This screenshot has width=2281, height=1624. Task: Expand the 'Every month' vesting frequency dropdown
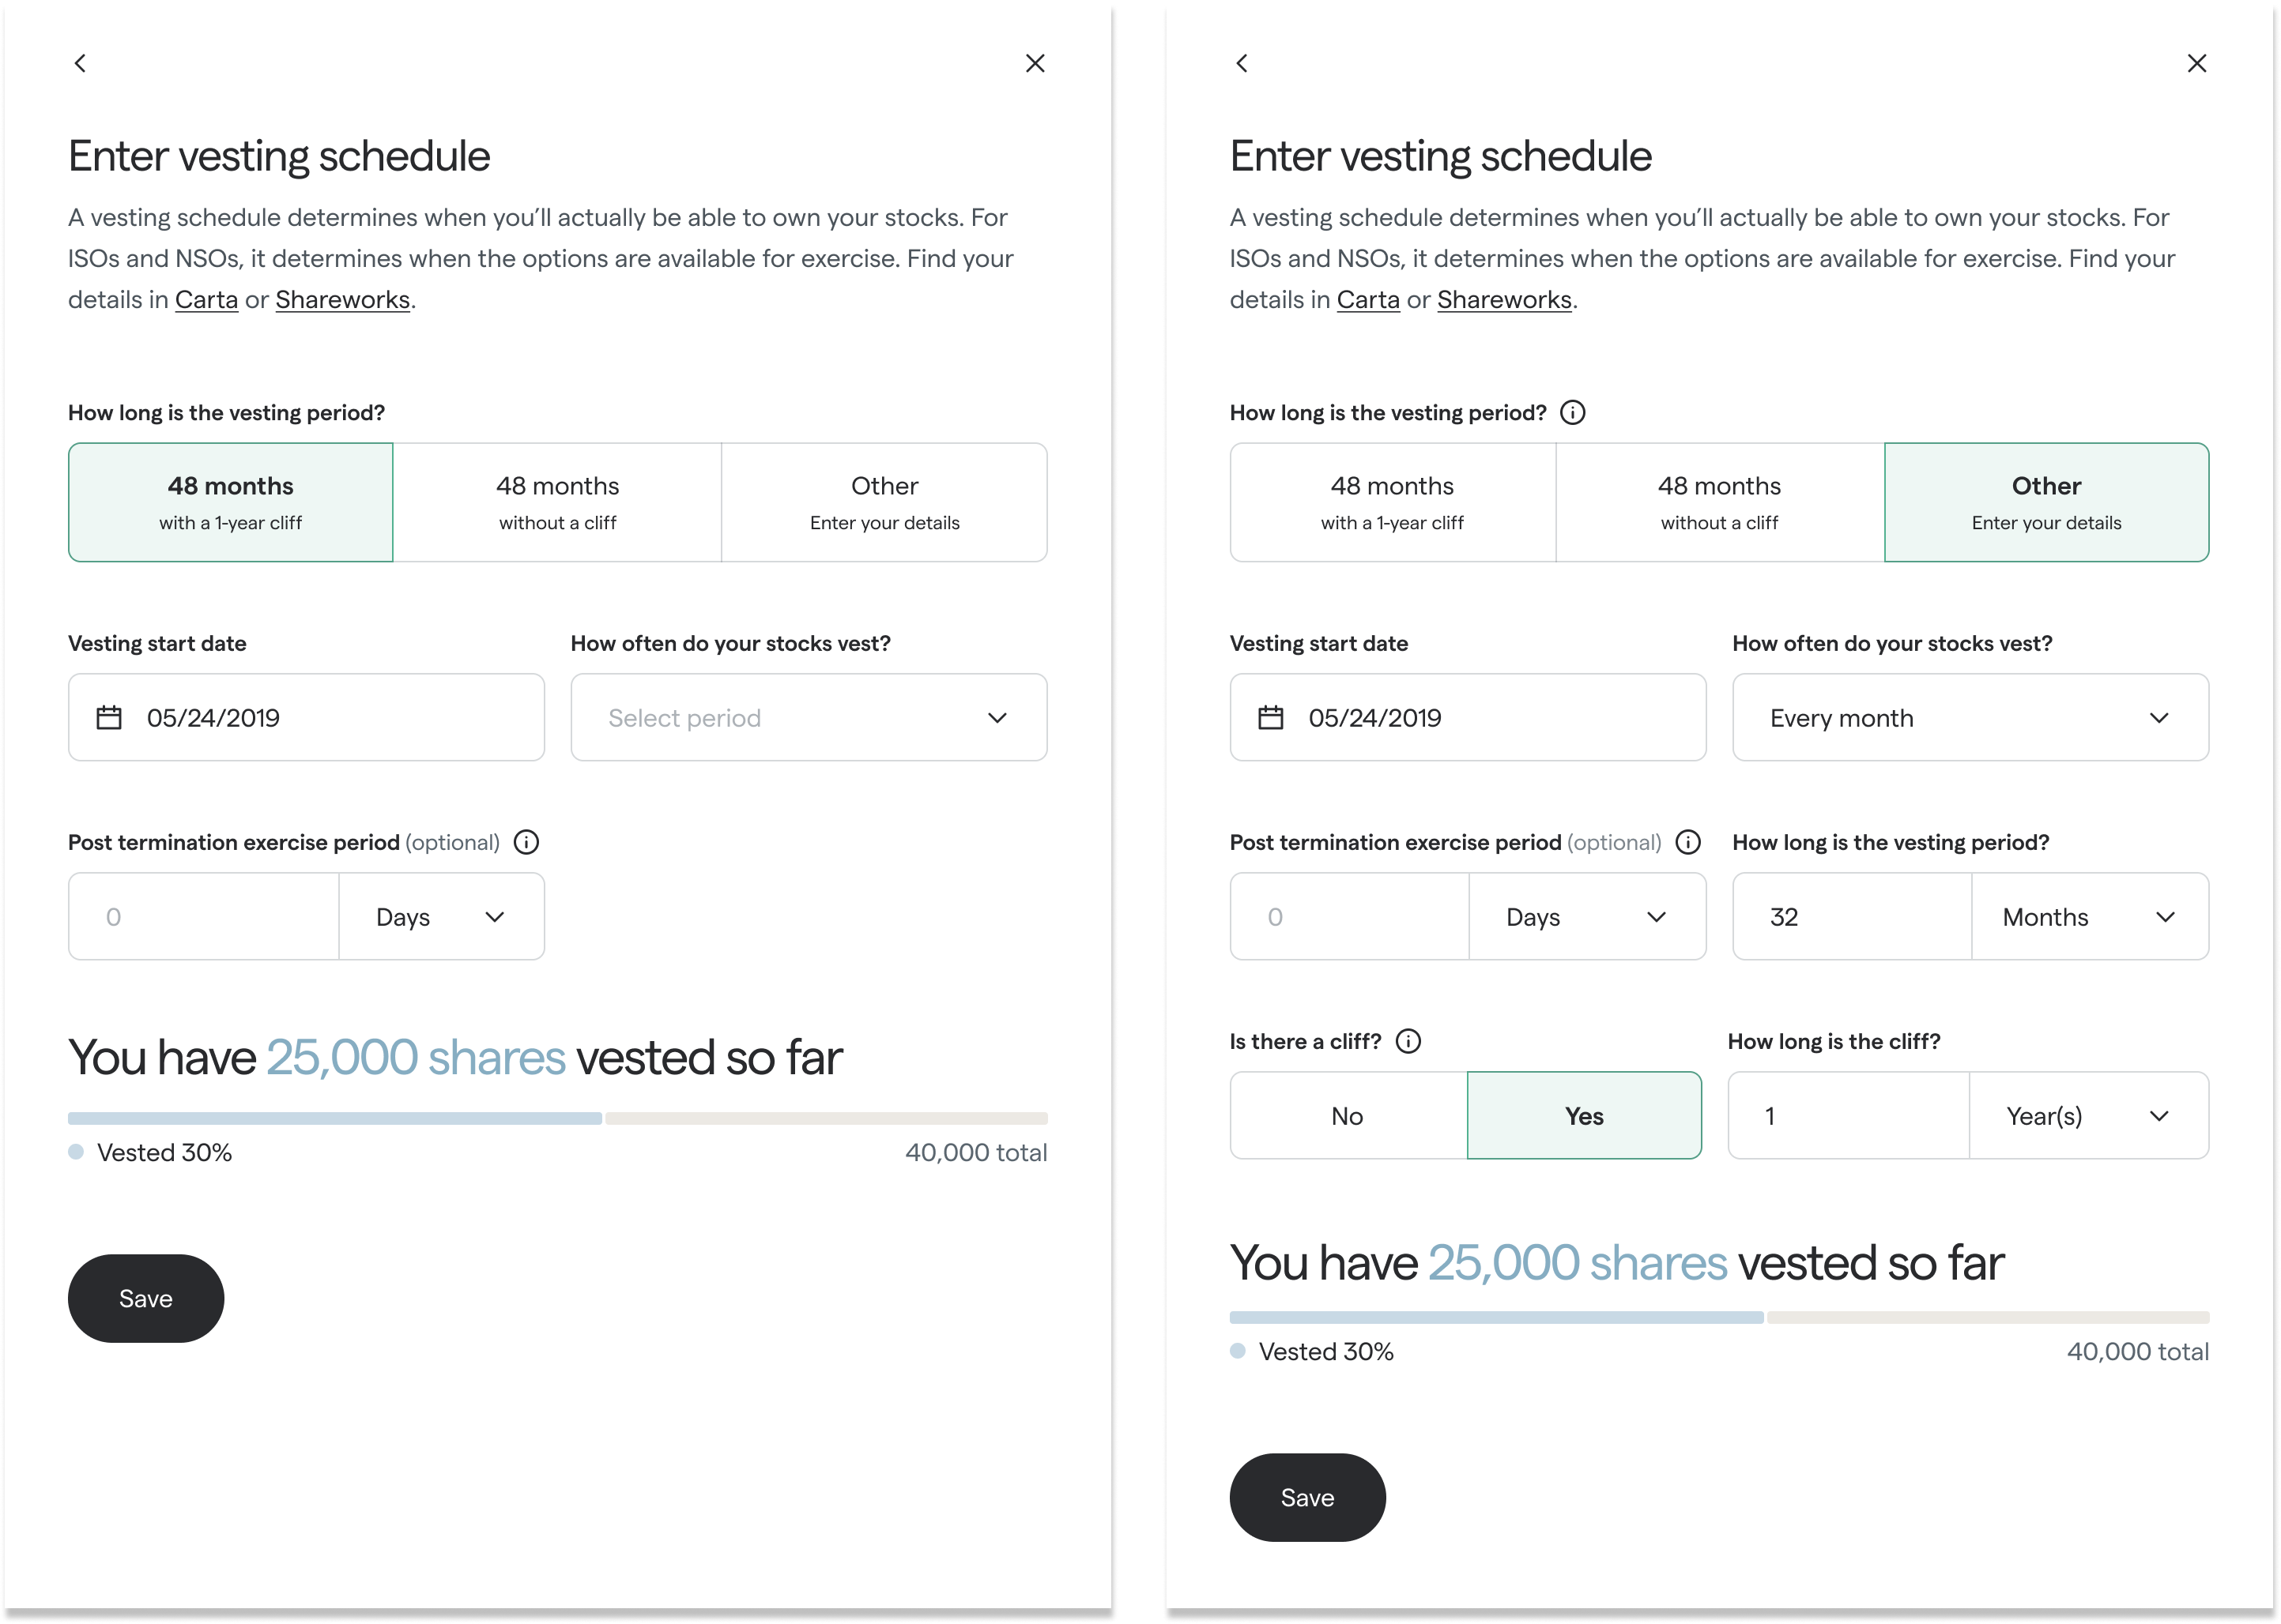pyautogui.click(x=1970, y=718)
